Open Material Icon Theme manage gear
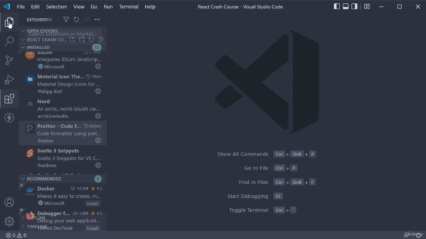Screen dimensions: 426x239 point(98,92)
